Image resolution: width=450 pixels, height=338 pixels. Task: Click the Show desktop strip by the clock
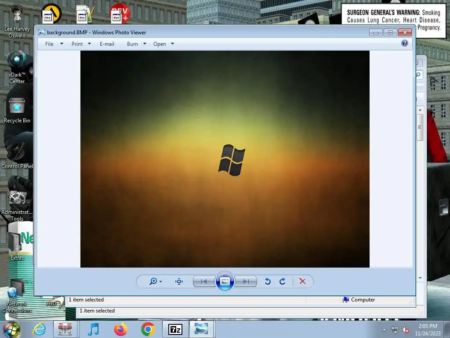[x=447, y=329]
